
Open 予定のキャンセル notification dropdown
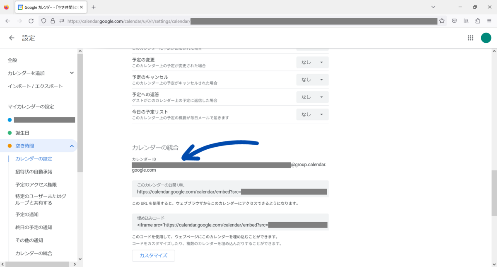pos(312,80)
